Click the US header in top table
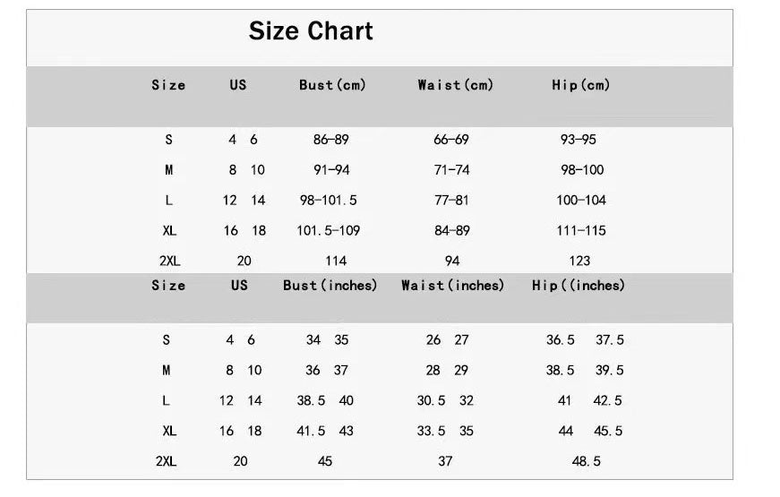This screenshot has height=497, width=780. (238, 85)
